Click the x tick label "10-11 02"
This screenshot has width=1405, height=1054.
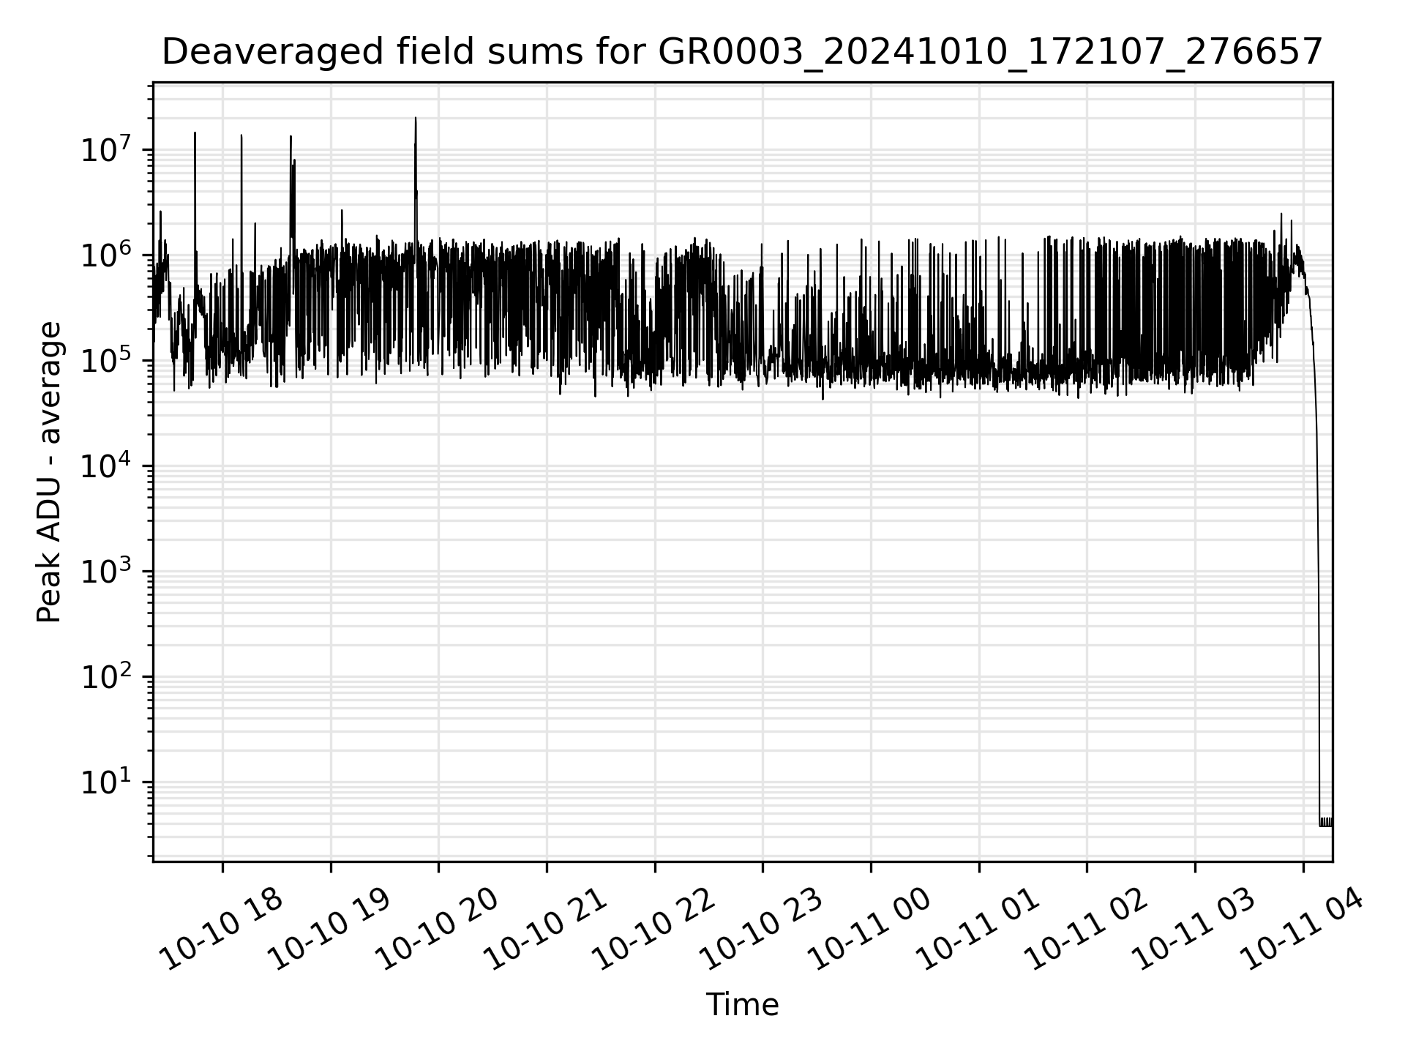coord(1087,930)
